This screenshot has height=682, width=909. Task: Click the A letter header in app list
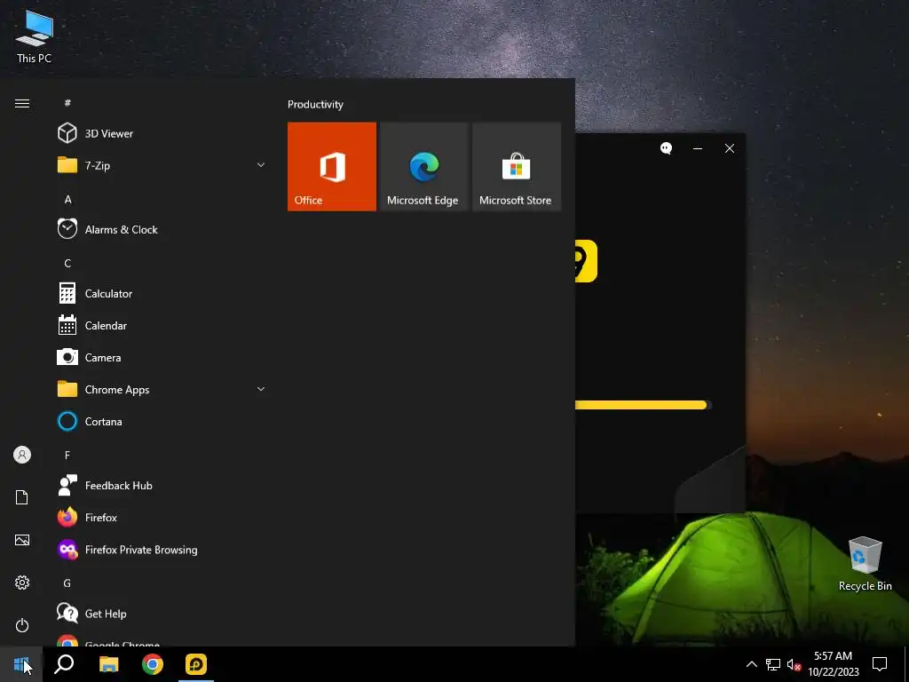tap(67, 200)
